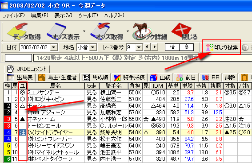Click 見る for ミエノサンデー

tap(92, 93)
